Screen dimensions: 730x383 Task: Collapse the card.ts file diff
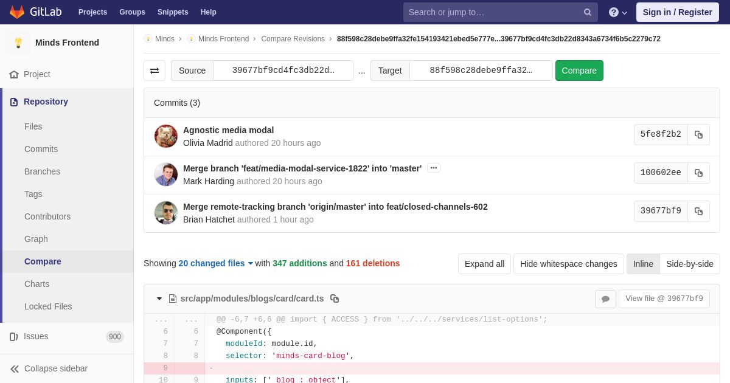(x=159, y=298)
